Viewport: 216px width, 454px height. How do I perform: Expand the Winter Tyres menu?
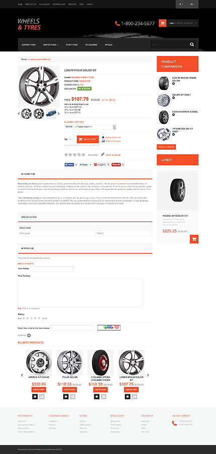[51, 45]
